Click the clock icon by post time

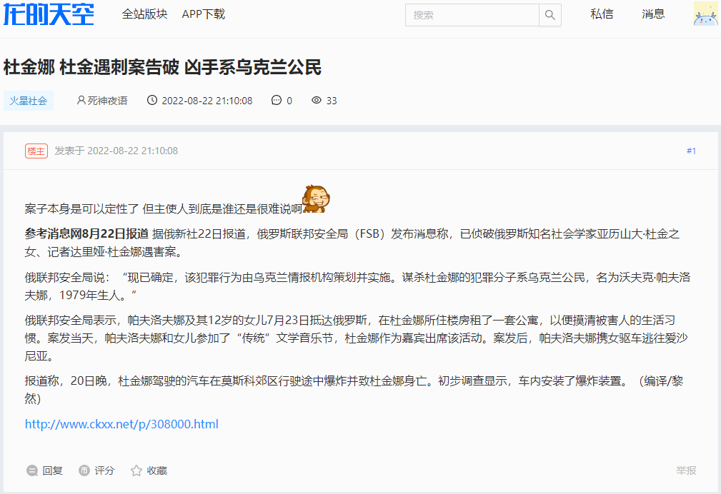click(x=151, y=100)
